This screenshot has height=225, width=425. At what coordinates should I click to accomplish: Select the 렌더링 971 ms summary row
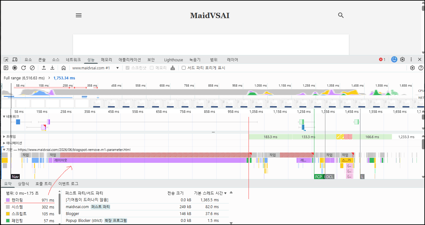pyautogui.click(x=30, y=200)
